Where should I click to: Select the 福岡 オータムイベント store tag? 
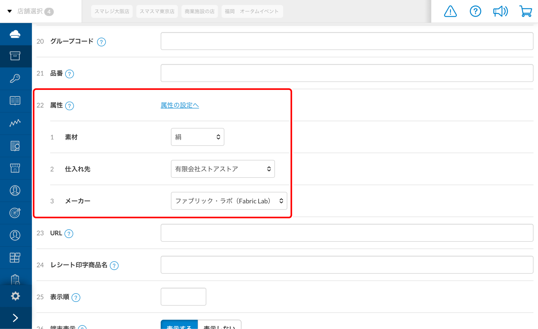252,11
